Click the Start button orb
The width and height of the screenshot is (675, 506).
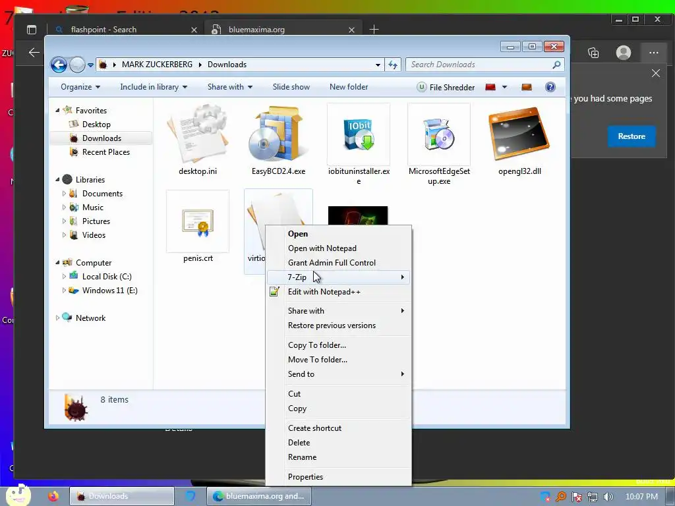18,495
